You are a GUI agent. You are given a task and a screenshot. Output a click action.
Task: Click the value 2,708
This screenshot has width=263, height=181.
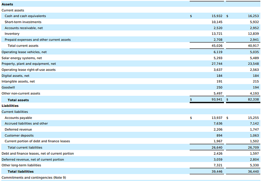click(218, 40)
